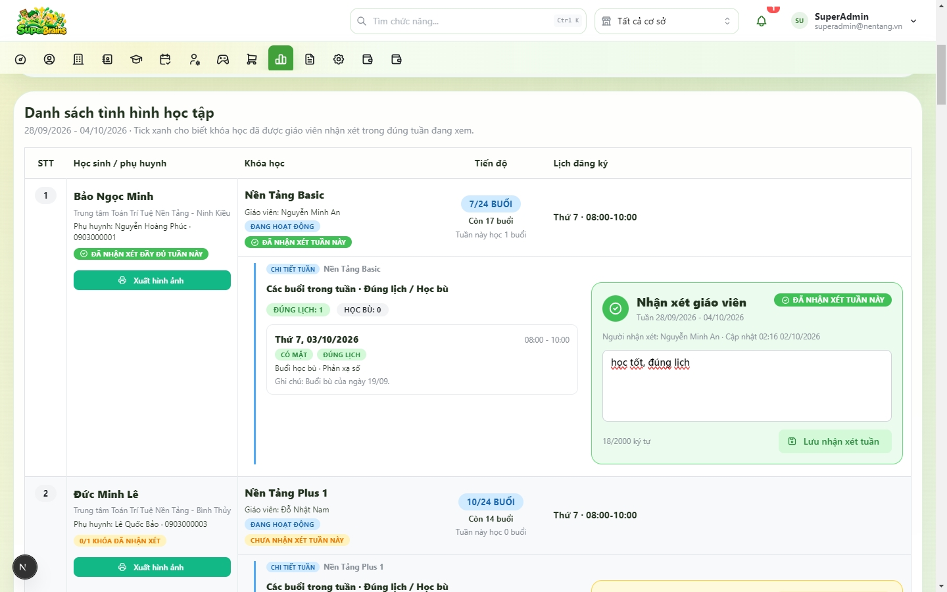Click the session date 'Thứ 7, 03/10/2026'

click(317, 339)
